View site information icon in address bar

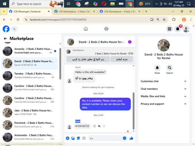(x=26, y=19)
